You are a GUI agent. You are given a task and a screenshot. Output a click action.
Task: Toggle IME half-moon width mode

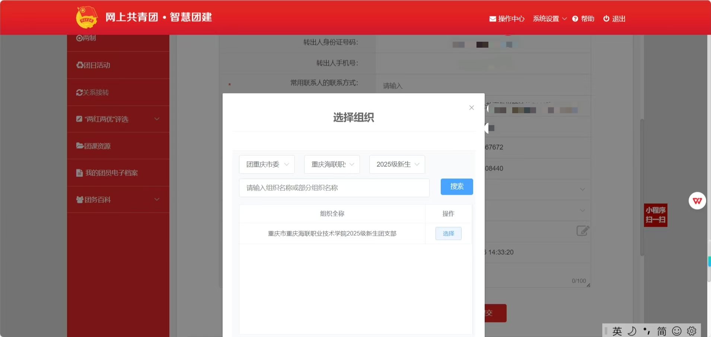point(632,331)
